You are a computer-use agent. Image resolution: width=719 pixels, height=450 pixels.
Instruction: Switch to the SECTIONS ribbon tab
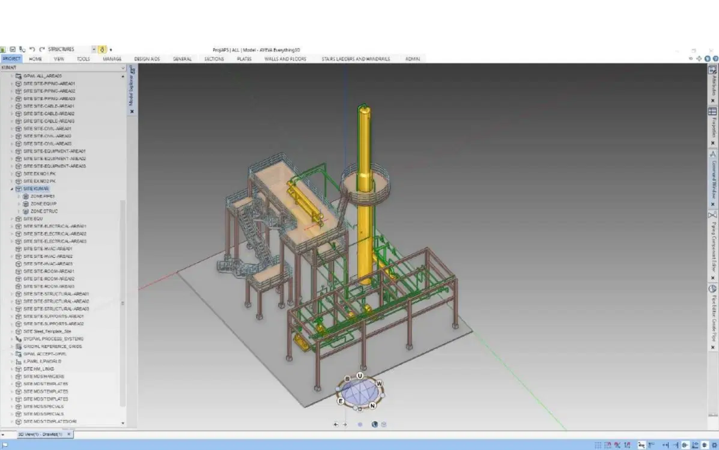tap(214, 59)
